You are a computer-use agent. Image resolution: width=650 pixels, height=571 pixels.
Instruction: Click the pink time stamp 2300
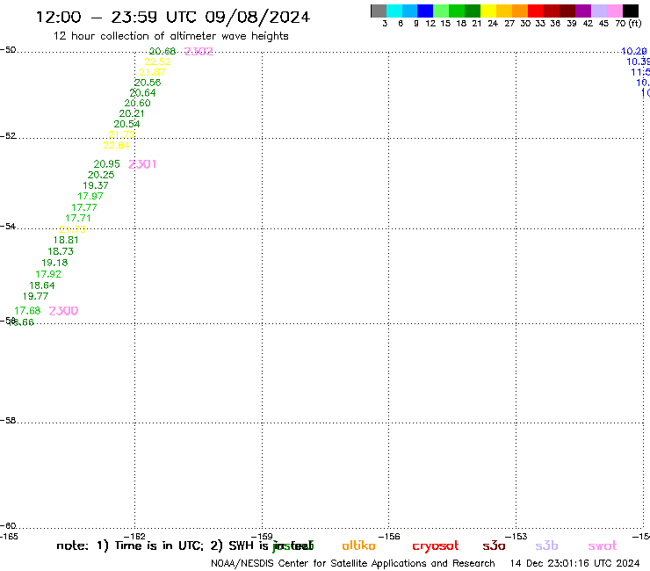[63, 311]
